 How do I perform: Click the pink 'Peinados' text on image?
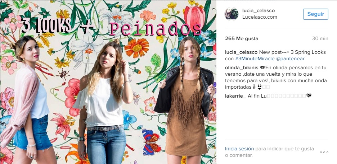pos(156,29)
